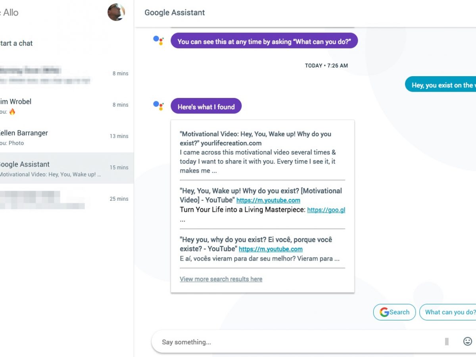Screen dimensions: 476x357
Task: Click the Assistant logo beside the top purple message
Action: pos(158,40)
